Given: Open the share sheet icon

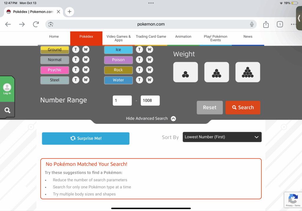Looking at the screenshot, I should click(266, 24).
